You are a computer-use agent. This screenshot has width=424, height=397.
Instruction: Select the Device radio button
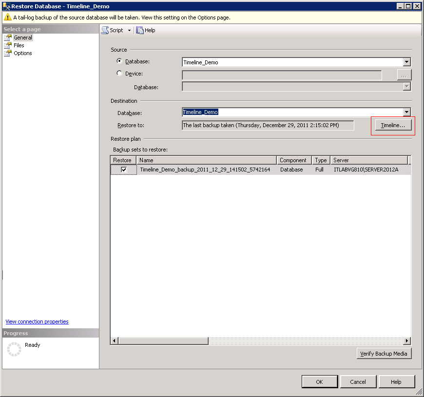click(x=119, y=74)
